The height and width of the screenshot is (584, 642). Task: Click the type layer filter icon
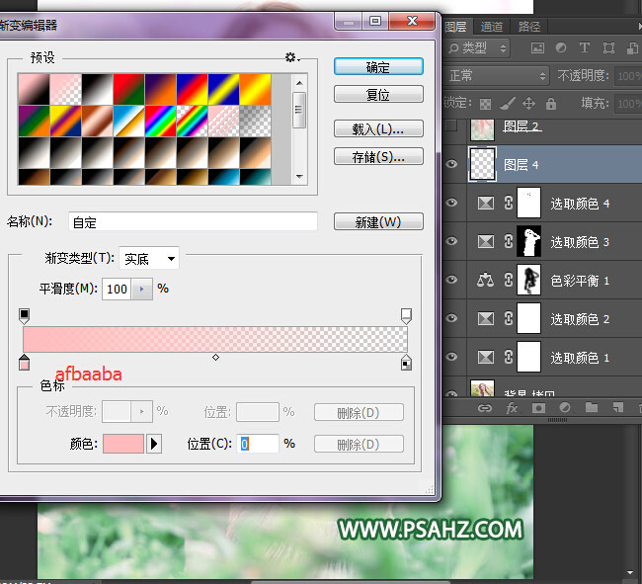[584, 47]
